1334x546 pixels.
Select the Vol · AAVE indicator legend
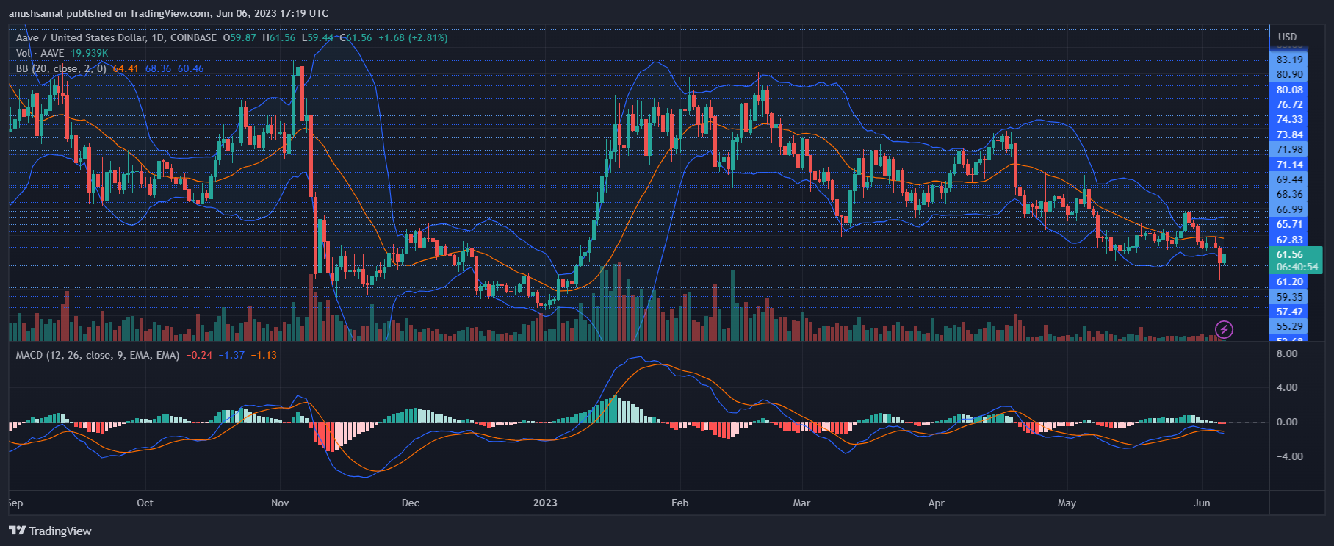point(40,53)
